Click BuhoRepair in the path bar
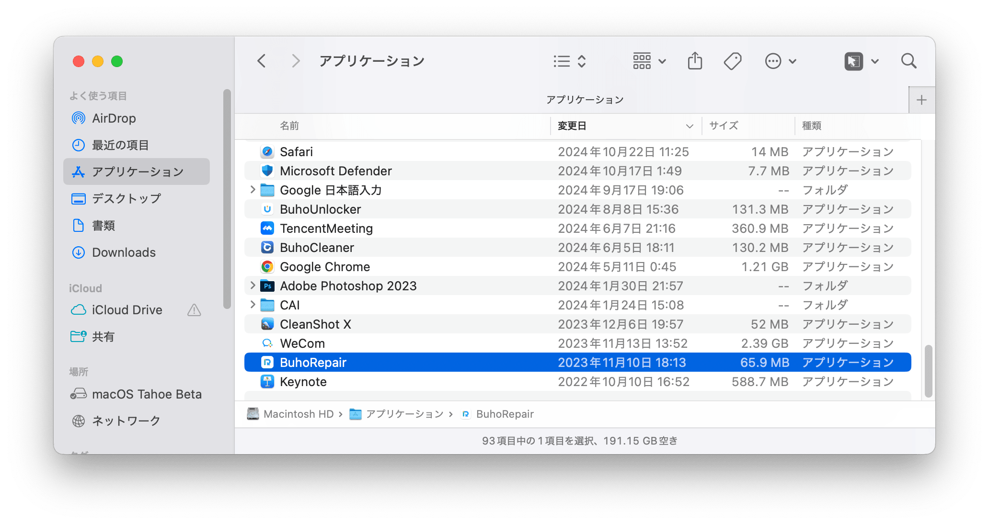 (x=497, y=414)
